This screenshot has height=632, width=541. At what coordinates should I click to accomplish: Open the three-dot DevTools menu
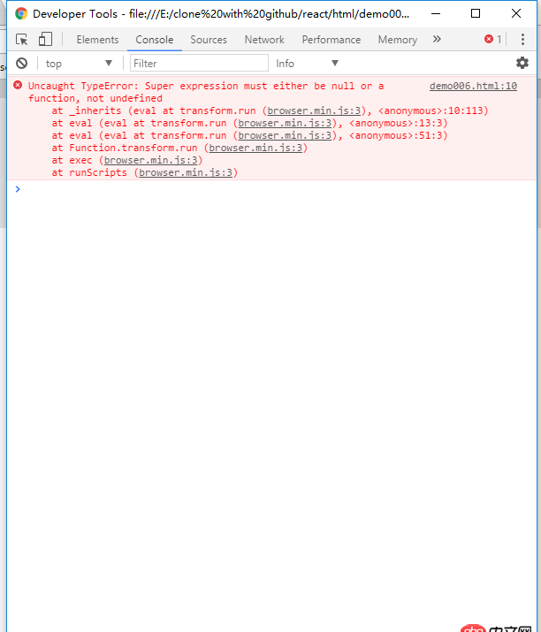point(522,40)
